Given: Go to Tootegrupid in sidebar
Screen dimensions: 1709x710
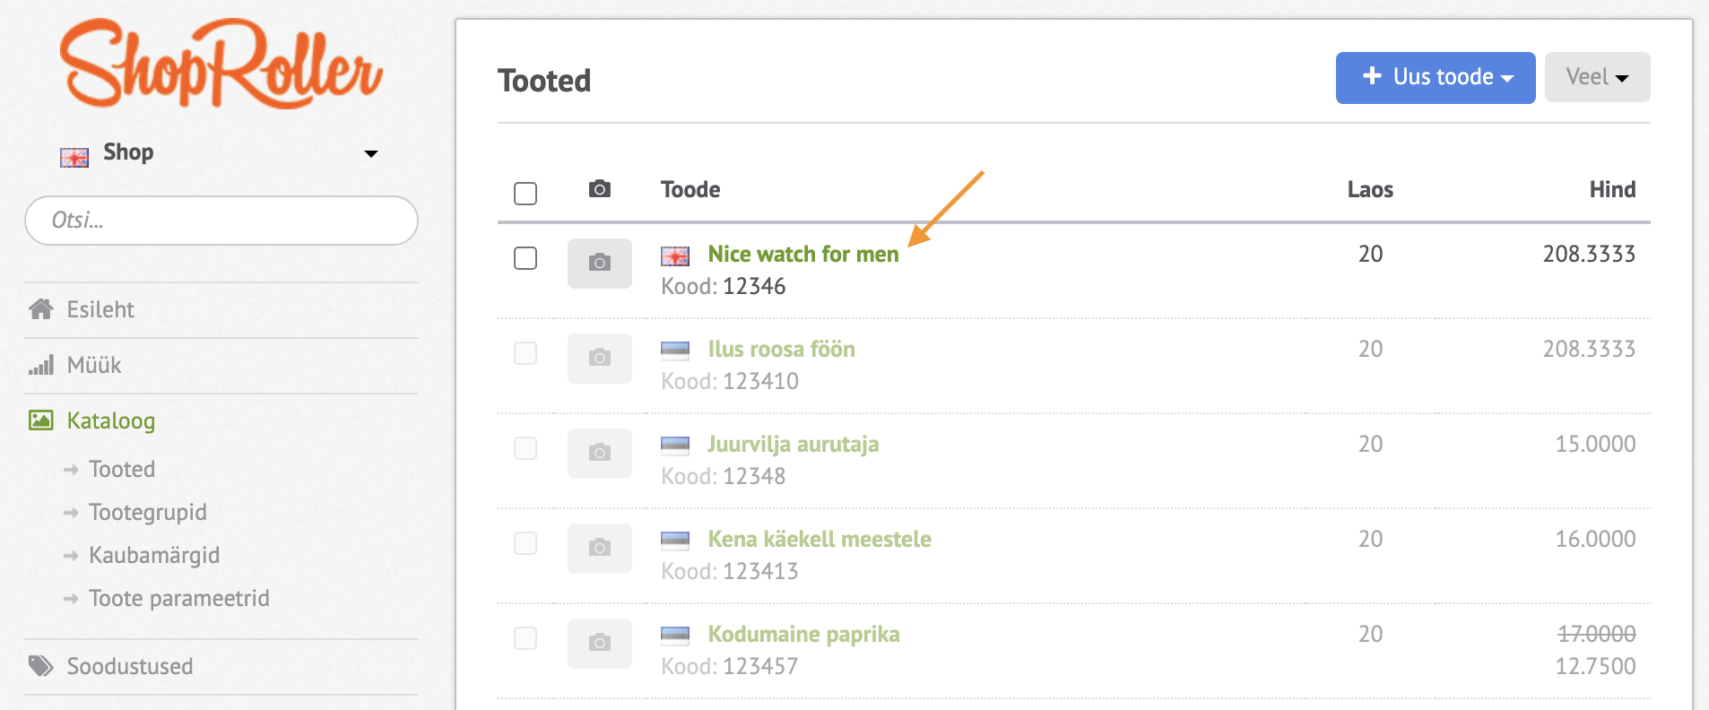Looking at the screenshot, I should [148, 512].
